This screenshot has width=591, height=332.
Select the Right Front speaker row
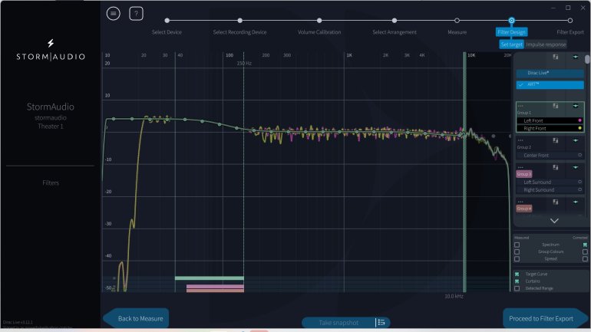550,128
